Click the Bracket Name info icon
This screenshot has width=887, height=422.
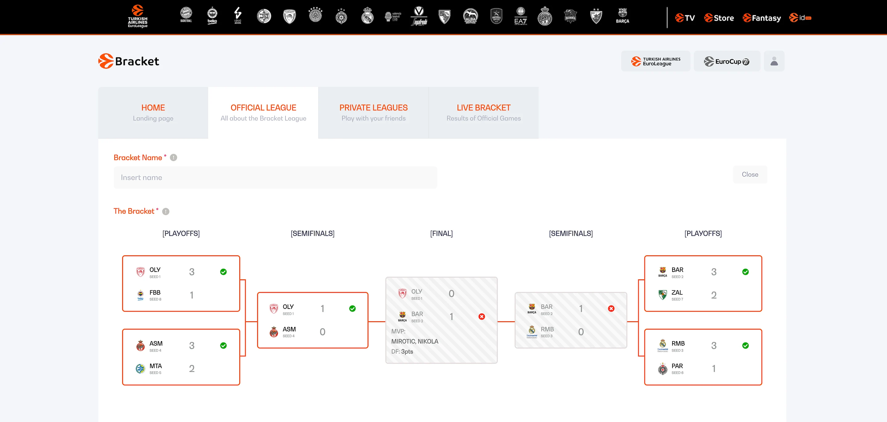click(174, 158)
